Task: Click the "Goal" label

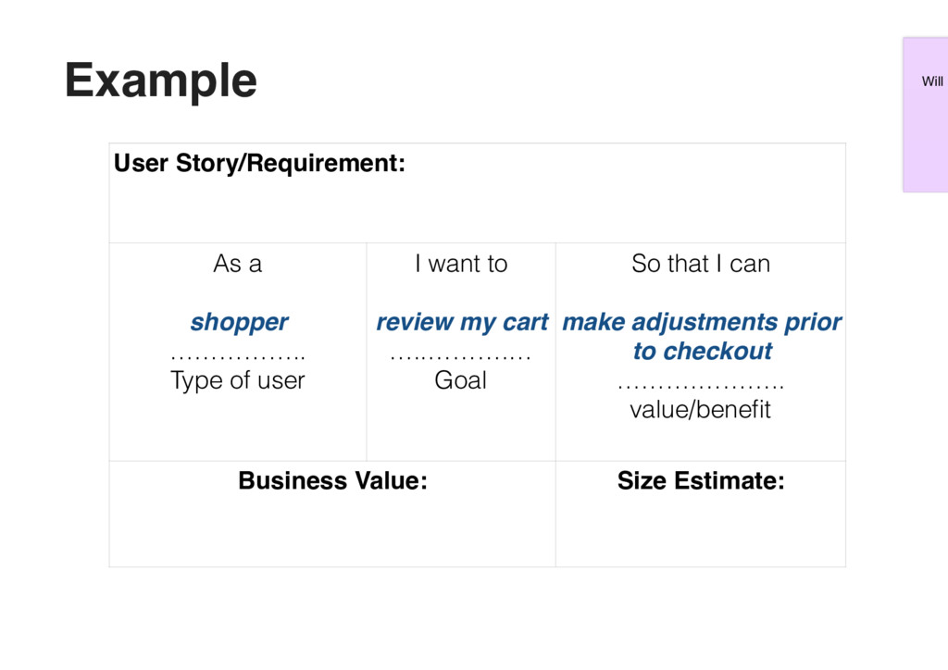Action: tap(460, 380)
